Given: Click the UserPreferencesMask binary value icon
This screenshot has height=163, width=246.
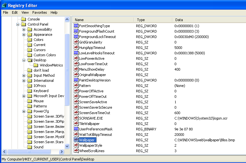Looking at the screenshot, I should click(x=76, y=129).
